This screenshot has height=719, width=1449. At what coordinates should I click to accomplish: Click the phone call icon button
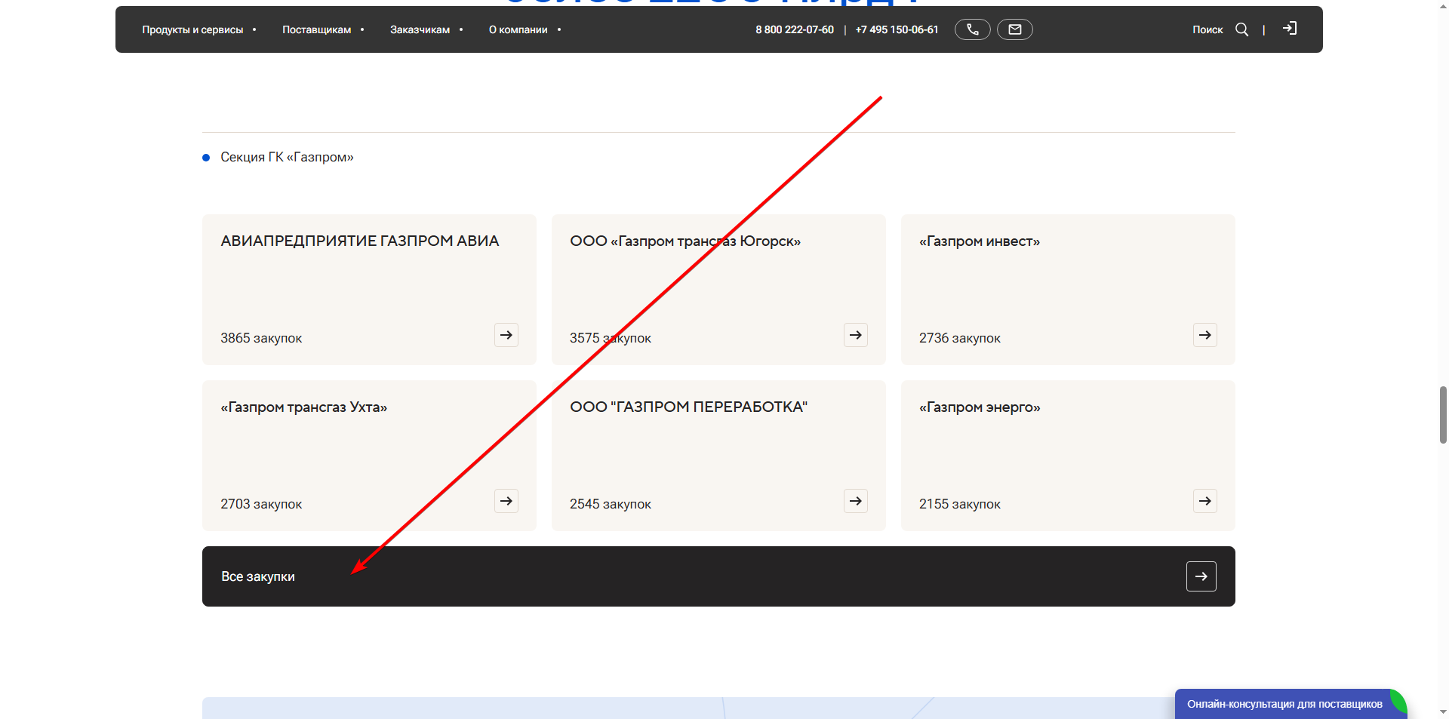tap(972, 29)
